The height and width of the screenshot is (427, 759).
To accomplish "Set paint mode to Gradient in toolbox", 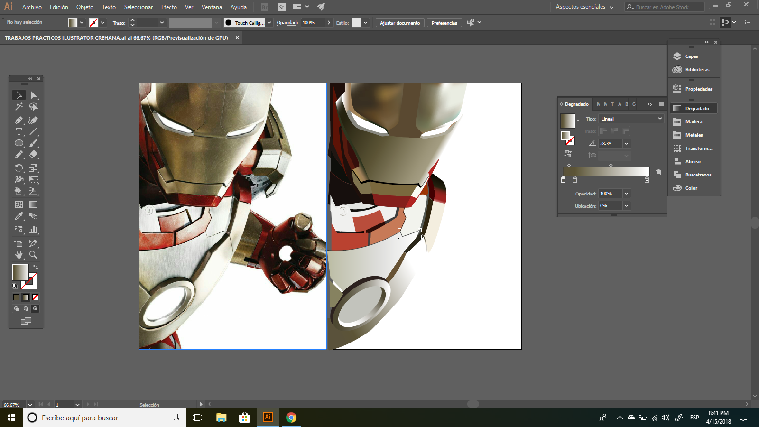I will 26,297.
